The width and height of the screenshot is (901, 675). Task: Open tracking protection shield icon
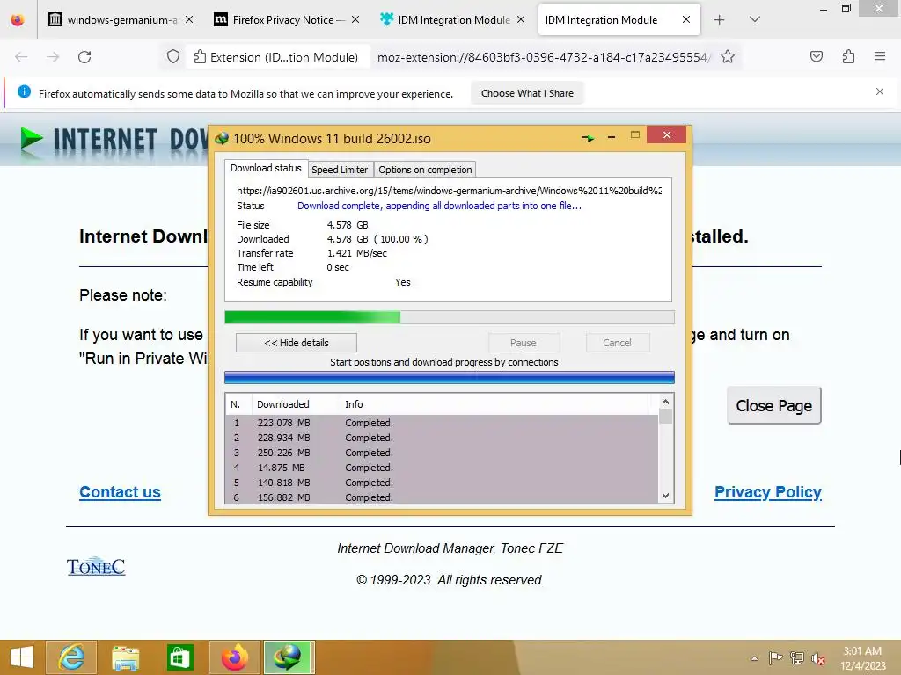point(173,57)
